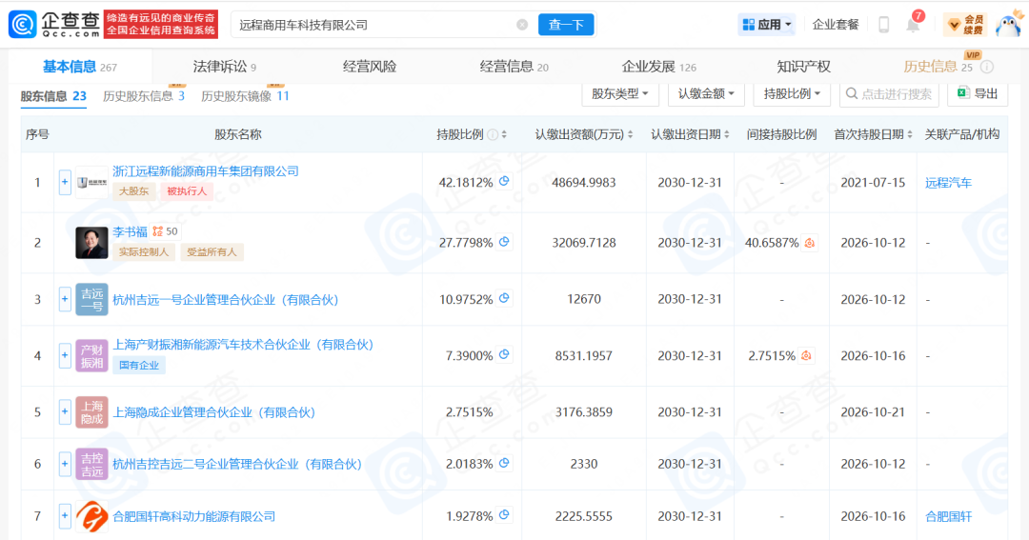Switch to 法律诉讼 tab
This screenshot has height=540, width=1029.
pyautogui.click(x=225, y=67)
